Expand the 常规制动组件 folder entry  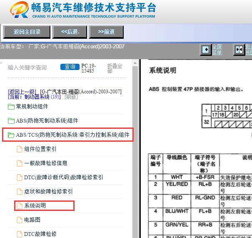coord(32,106)
